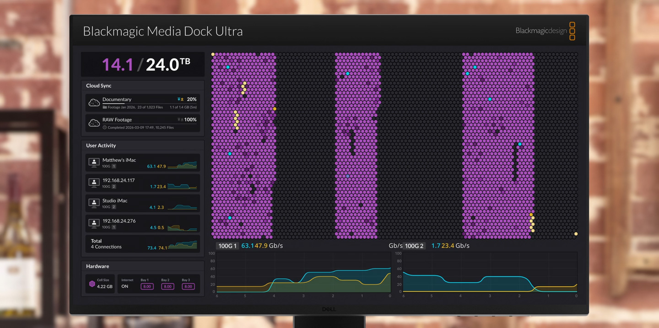This screenshot has width=659, height=328.
Task: Toggle the Internet ON status
Action: pos(125,286)
